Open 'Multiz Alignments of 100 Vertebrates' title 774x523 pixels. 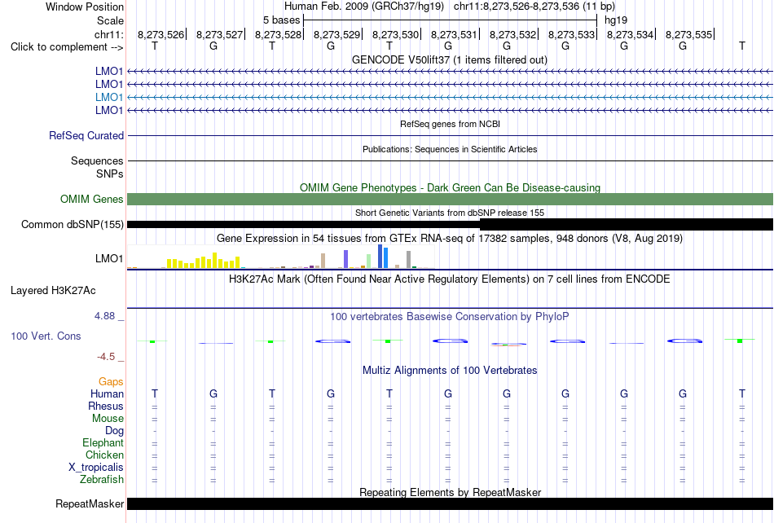(450, 370)
